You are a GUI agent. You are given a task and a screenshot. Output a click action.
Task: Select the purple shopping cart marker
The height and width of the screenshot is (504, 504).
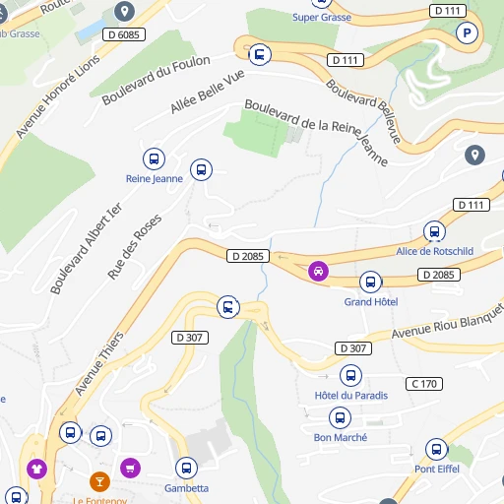(x=130, y=468)
